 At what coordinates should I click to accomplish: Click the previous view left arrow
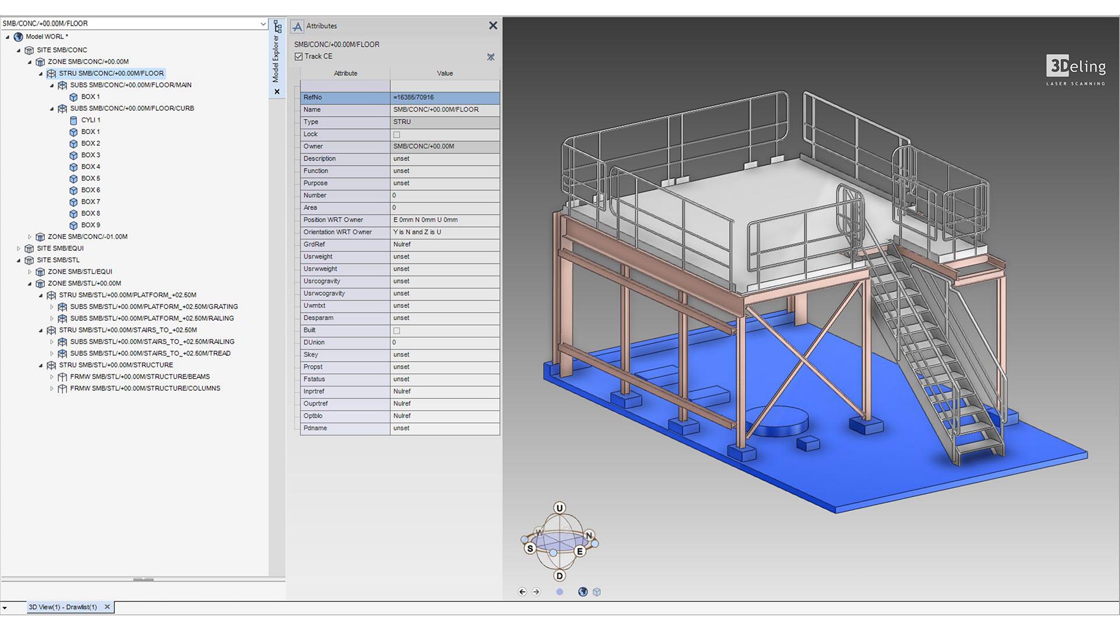pos(522,591)
